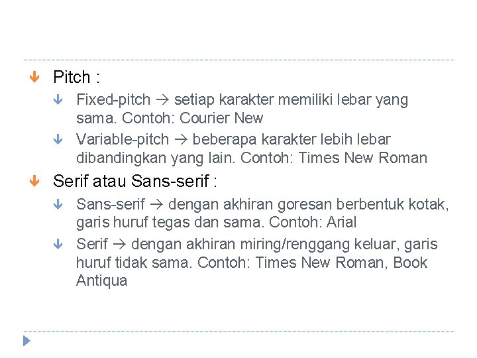Viewport: 477px width, 358px height.
Task: Click the bullet arrow before "Sans-serif dengan akhiran"
Action: [x=58, y=206]
